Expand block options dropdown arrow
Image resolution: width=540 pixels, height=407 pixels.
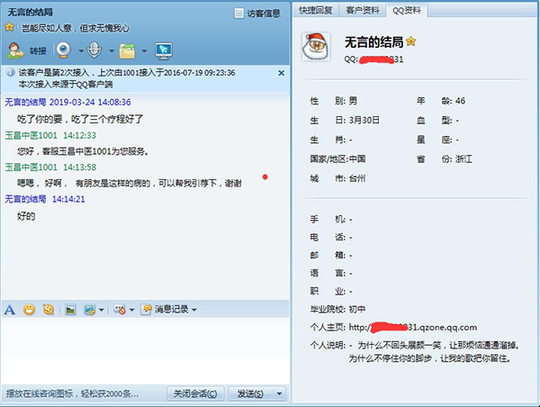pyautogui.click(x=131, y=310)
